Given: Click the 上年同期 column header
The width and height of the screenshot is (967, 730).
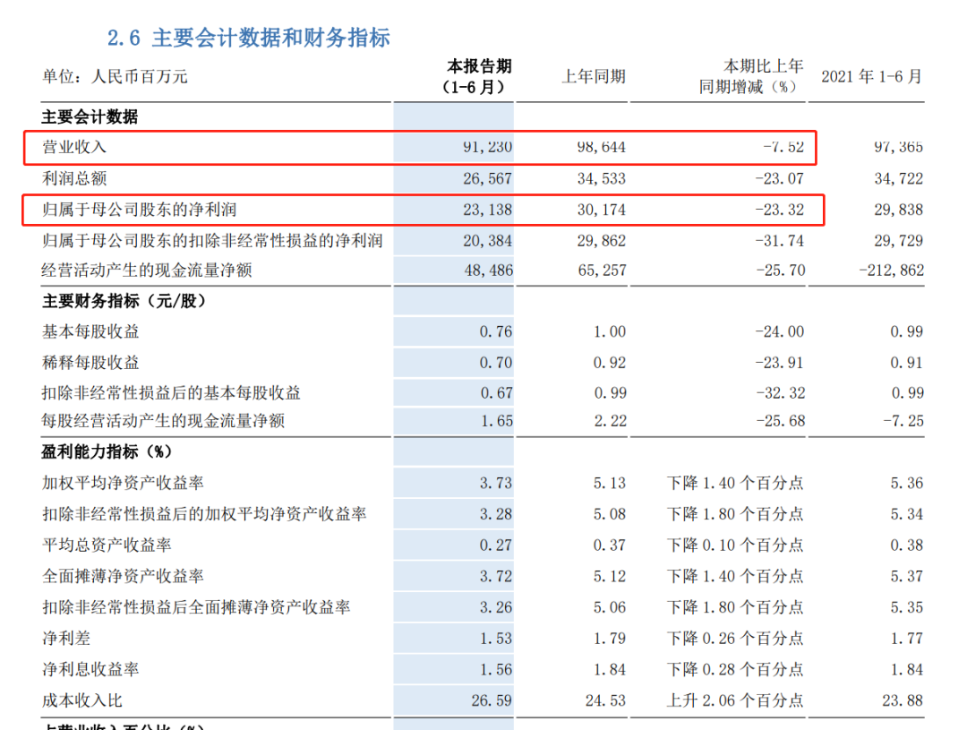Looking at the screenshot, I should click(594, 76).
